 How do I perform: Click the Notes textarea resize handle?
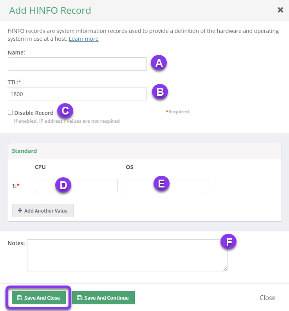(x=225, y=269)
